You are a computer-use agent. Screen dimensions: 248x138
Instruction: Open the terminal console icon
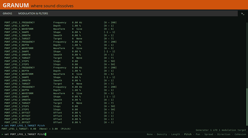click(243, 14)
